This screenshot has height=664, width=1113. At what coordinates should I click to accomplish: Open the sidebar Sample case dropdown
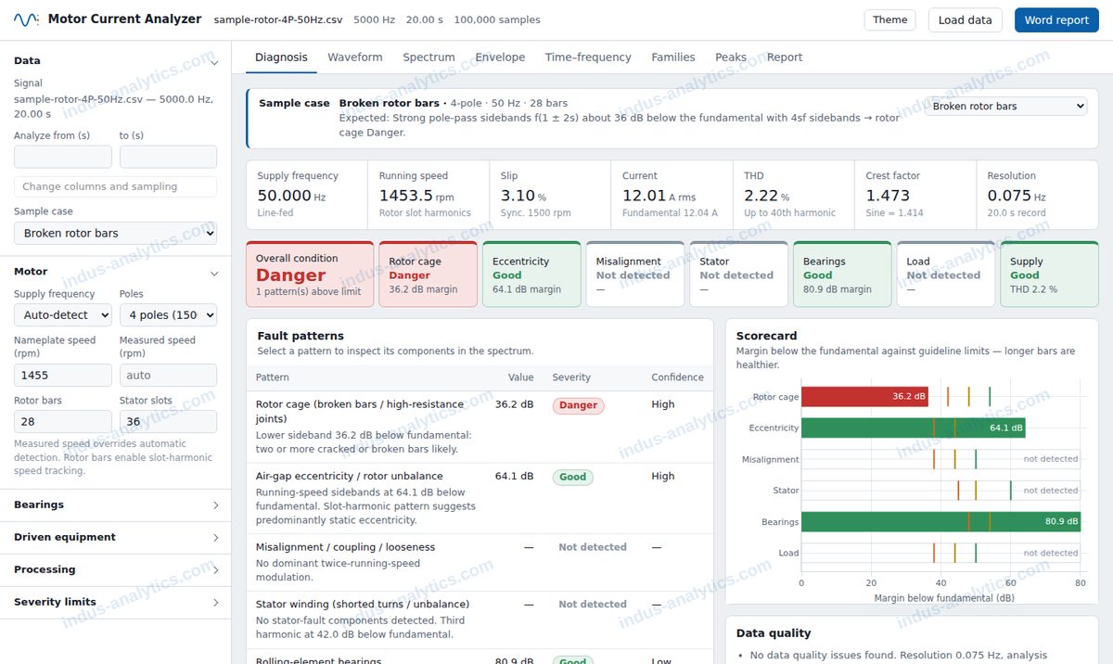pyautogui.click(x=115, y=233)
